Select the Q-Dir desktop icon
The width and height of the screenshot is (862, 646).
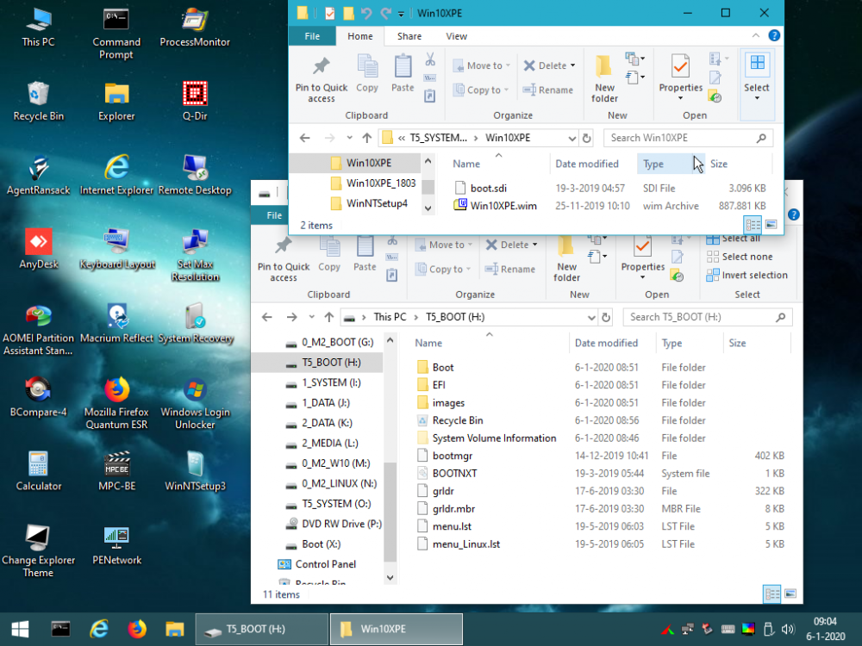point(195,95)
